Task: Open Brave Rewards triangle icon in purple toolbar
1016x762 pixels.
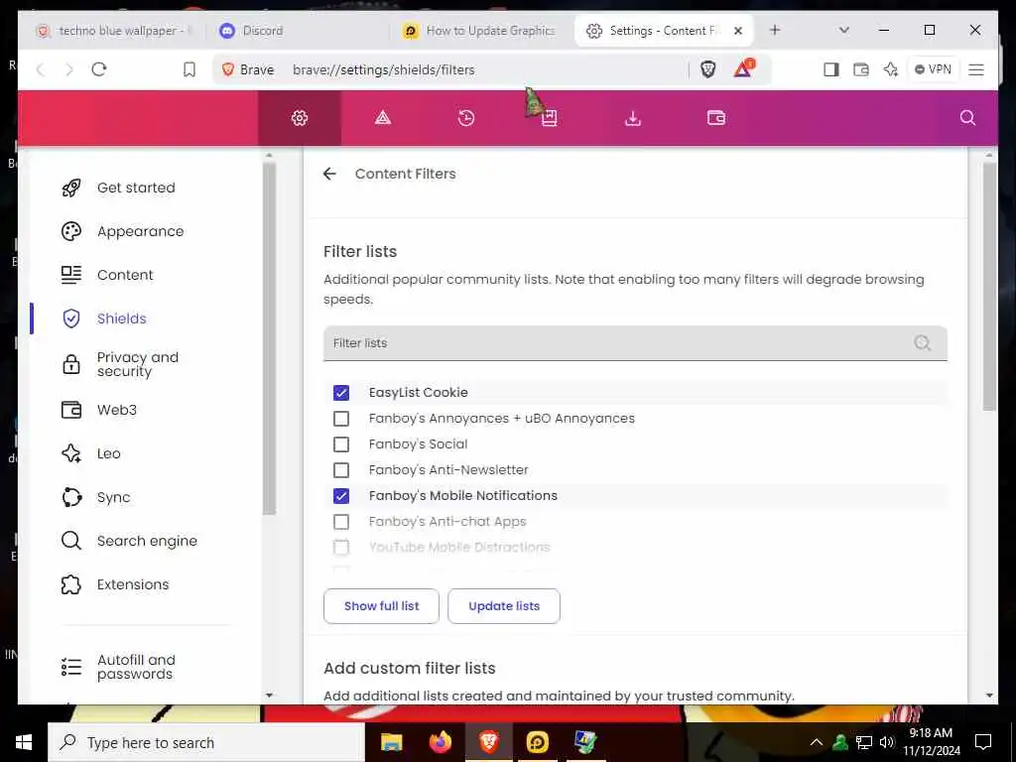Action: [383, 118]
